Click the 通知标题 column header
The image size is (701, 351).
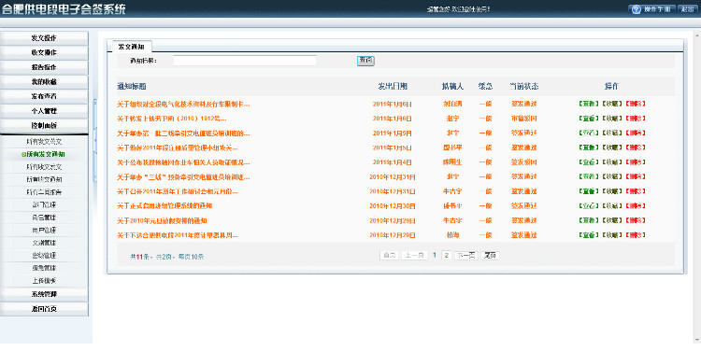point(132,86)
